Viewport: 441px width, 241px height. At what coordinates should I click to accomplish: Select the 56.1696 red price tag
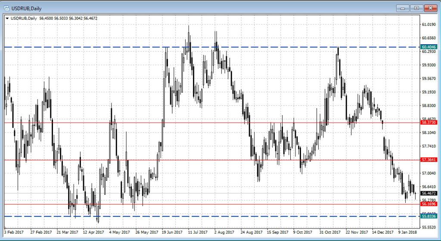pos(430,204)
